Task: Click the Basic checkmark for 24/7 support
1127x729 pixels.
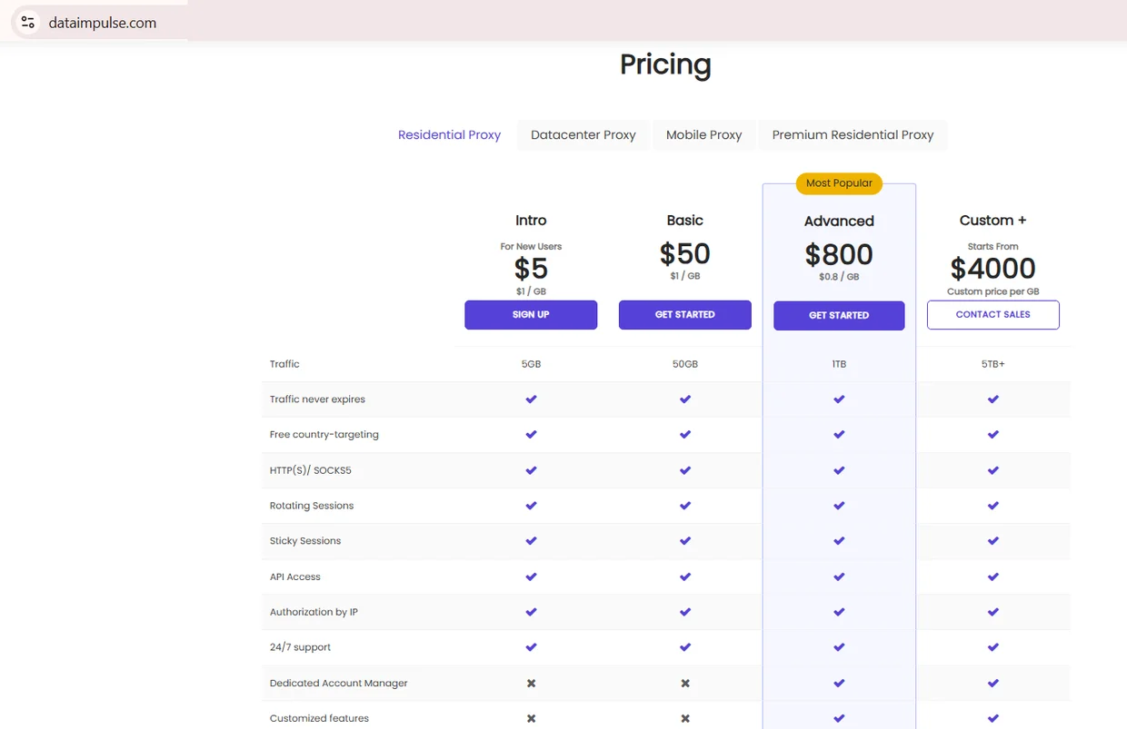Action: click(685, 646)
